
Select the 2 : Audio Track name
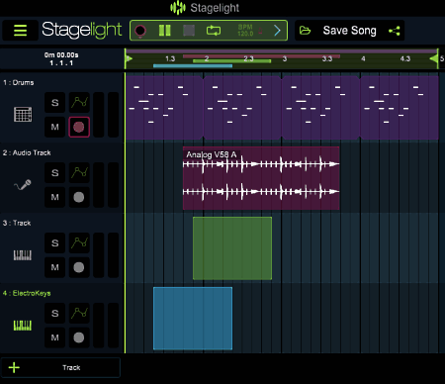point(27,152)
